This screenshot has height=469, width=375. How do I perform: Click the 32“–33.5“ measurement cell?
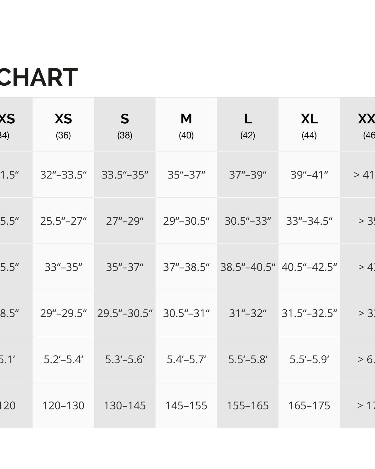pos(63,175)
